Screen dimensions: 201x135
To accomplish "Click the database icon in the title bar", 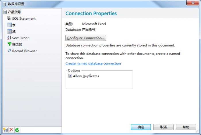I will (4, 4).
